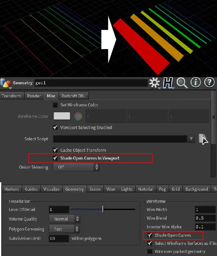Click the Select Script file chooser icon
This screenshot has width=217, height=256.
(202, 139)
